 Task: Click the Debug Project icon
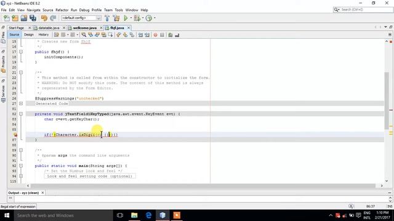(x=137, y=18)
